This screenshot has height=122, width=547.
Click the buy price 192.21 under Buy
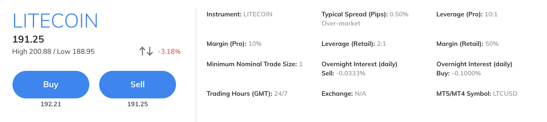51,104
